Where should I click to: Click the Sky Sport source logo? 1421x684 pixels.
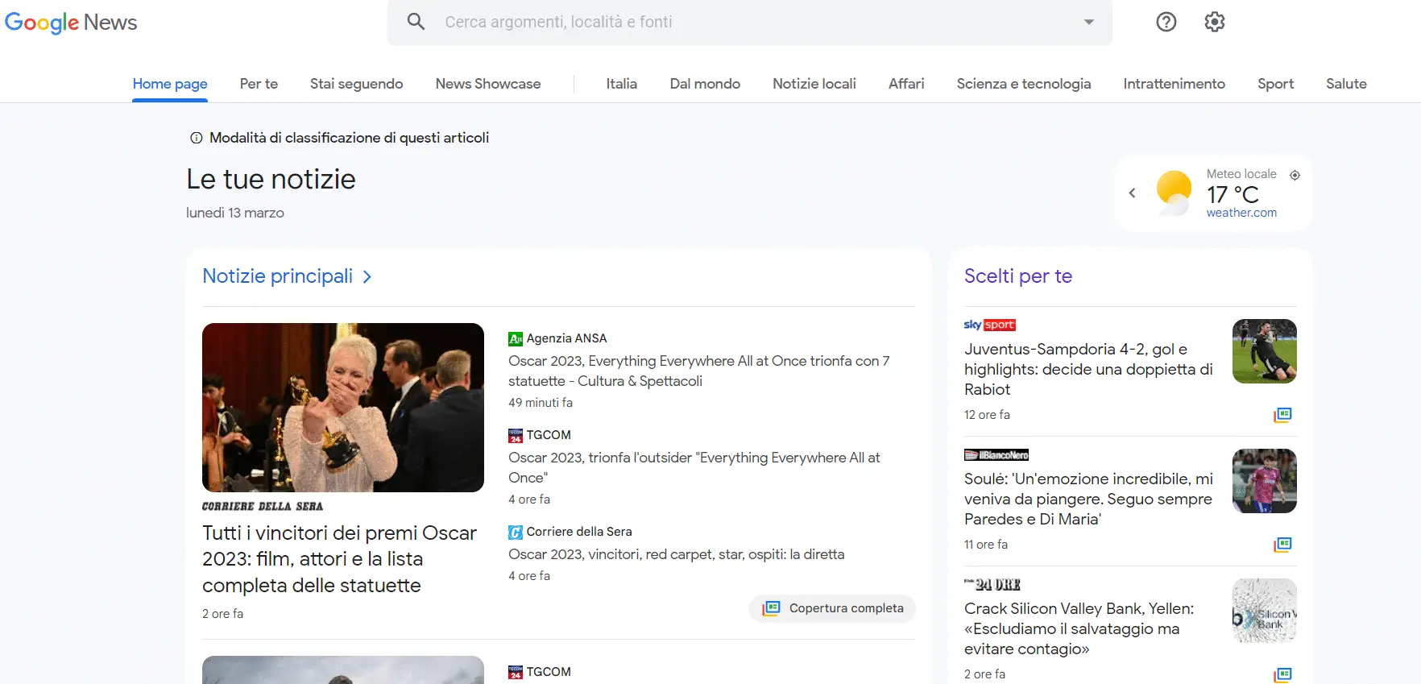tap(990, 325)
